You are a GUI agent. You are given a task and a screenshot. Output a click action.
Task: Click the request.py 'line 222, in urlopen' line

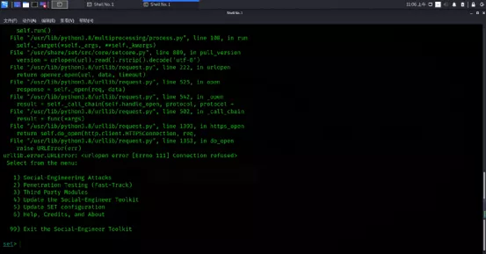[120, 67]
